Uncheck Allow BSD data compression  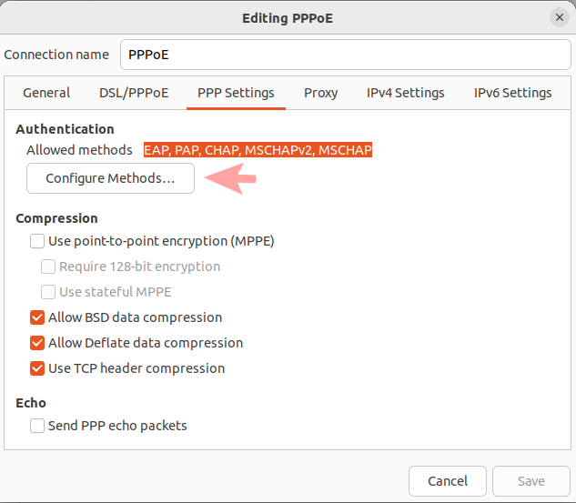click(37, 317)
